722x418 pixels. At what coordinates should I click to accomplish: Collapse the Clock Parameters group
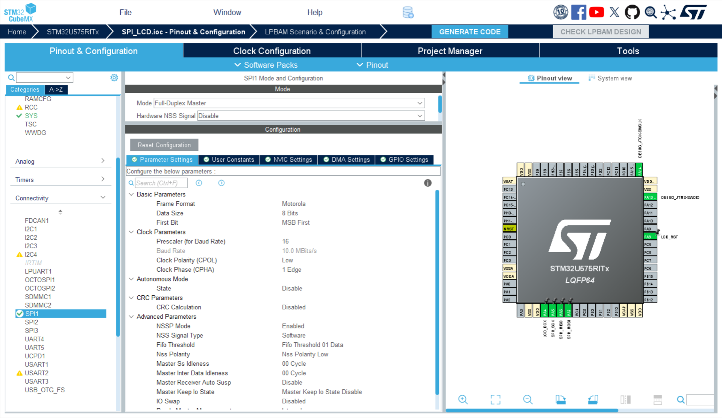click(131, 232)
